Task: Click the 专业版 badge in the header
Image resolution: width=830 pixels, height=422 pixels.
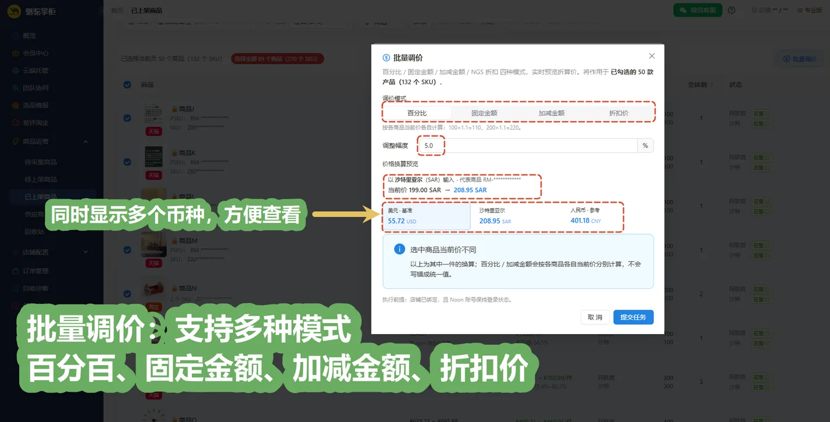Action: [809, 10]
